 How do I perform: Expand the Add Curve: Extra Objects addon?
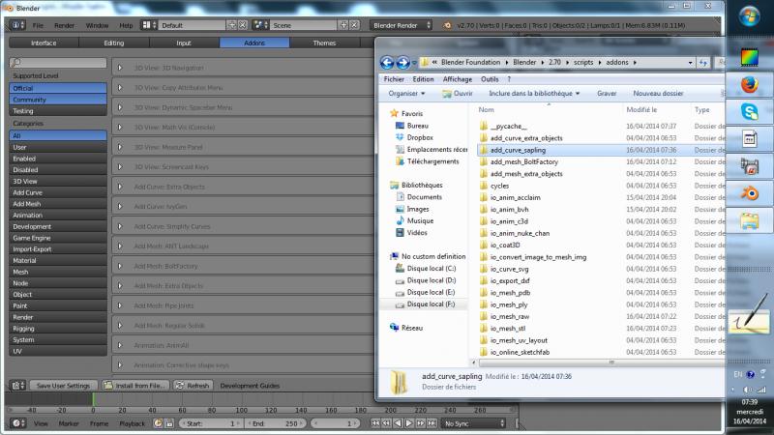[119, 187]
